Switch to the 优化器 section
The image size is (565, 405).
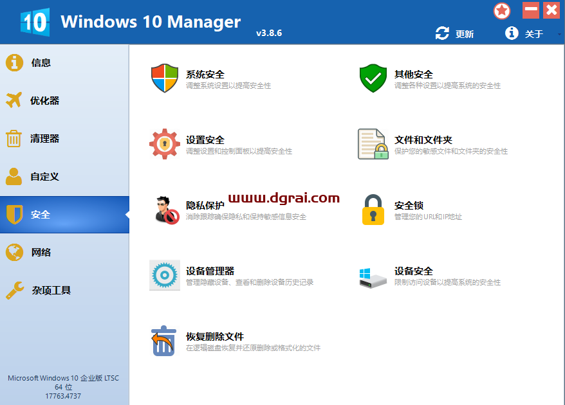click(44, 100)
